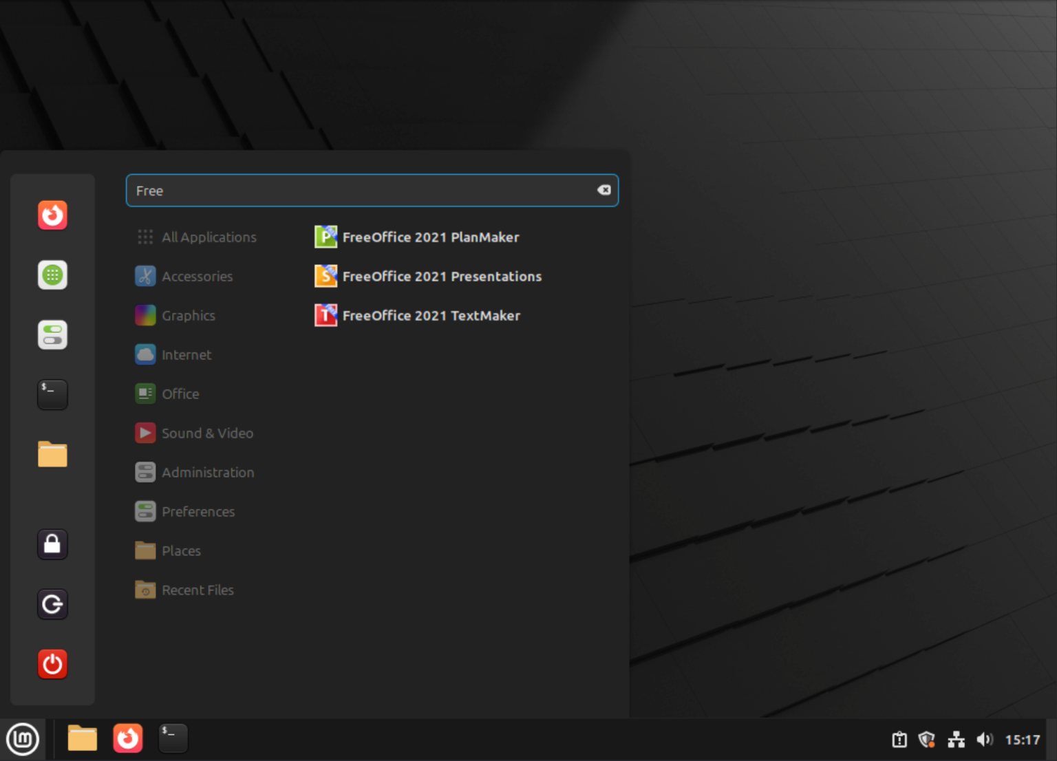Clear the search field text
The height and width of the screenshot is (761, 1057).
pos(604,190)
